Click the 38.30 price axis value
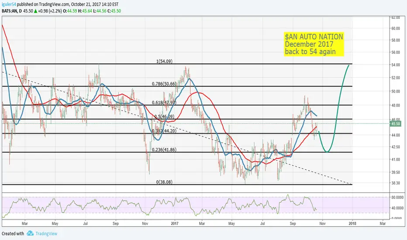Viewport: 407px width, 240px height. [396, 183]
